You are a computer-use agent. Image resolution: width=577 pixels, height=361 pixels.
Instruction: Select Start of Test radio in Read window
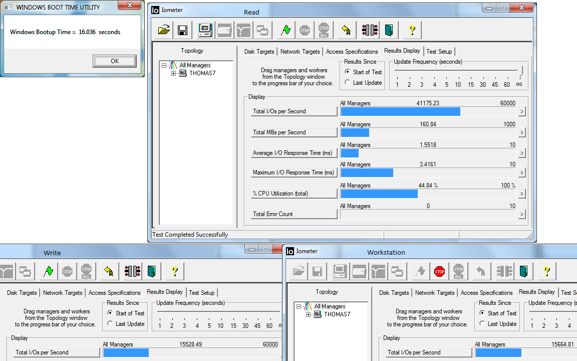point(347,72)
